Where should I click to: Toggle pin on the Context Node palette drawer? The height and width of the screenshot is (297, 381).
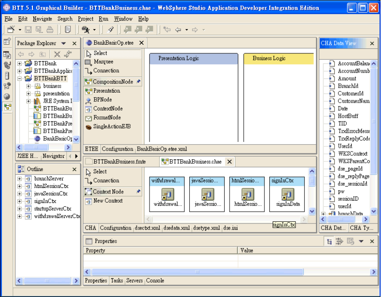[138, 192]
